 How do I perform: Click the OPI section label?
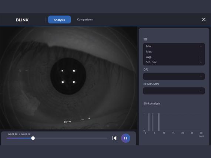click(x=146, y=70)
